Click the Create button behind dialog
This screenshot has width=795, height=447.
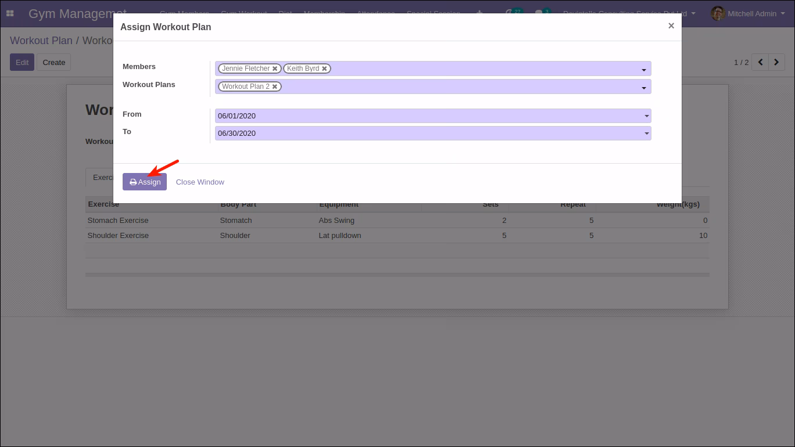pos(54,62)
